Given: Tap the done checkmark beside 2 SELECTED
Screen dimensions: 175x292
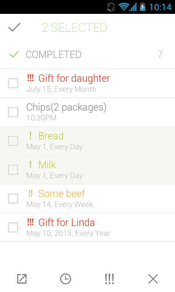Looking at the screenshot, I should pos(14,27).
